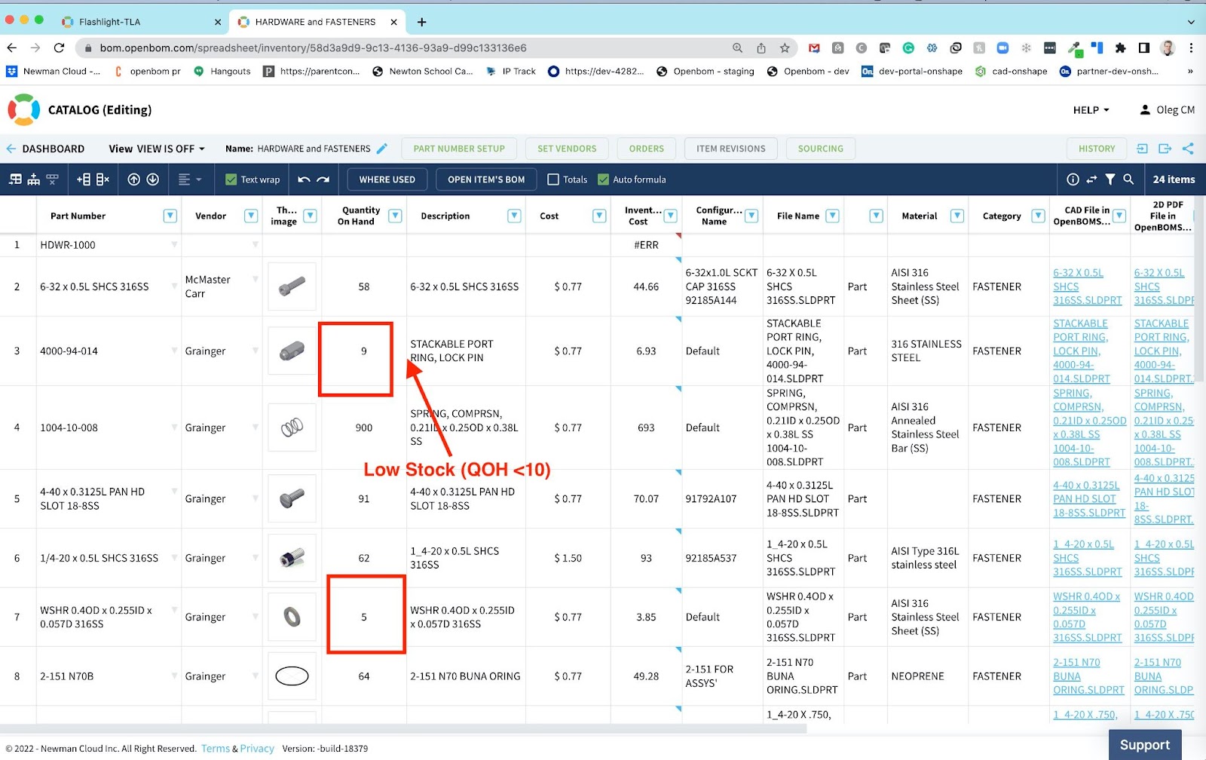Click the ORDERS button
This screenshot has height=760, width=1206.
coord(647,149)
